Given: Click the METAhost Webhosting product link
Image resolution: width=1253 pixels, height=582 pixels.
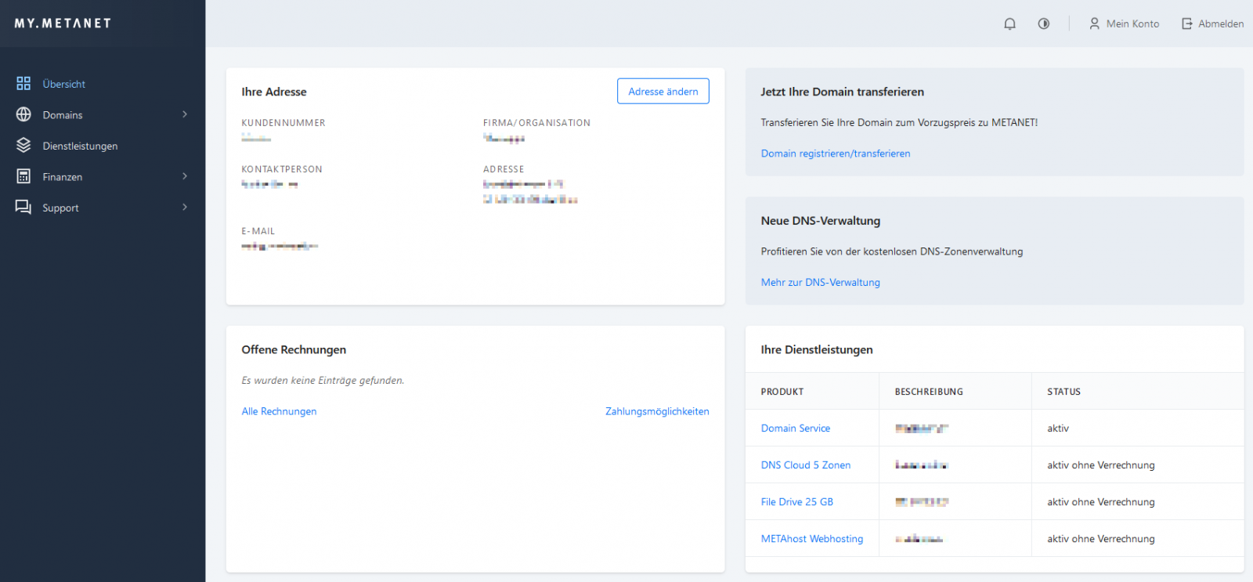Looking at the screenshot, I should (x=811, y=539).
